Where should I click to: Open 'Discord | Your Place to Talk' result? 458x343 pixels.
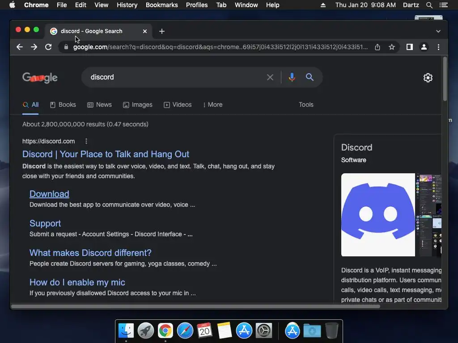coord(106,154)
